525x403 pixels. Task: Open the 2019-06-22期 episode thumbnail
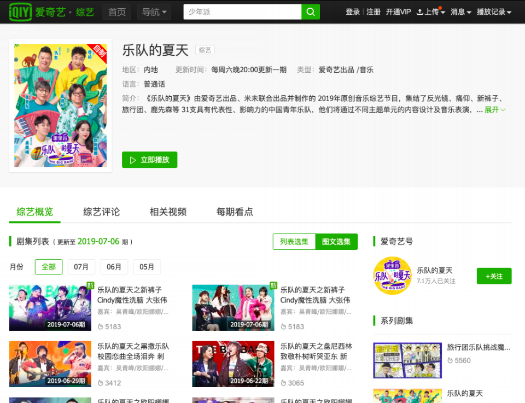(234, 364)
